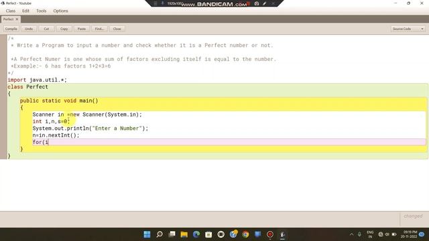This screenshot has height=241, width=429.
Task: Click the println "Enter a Number" line
Action: [x=90, y=129]
